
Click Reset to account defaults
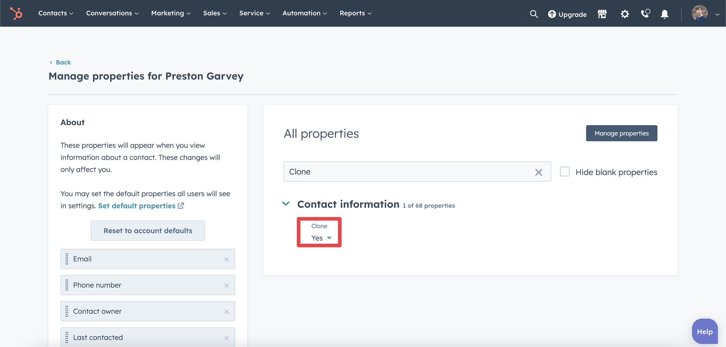coord(148,230)
